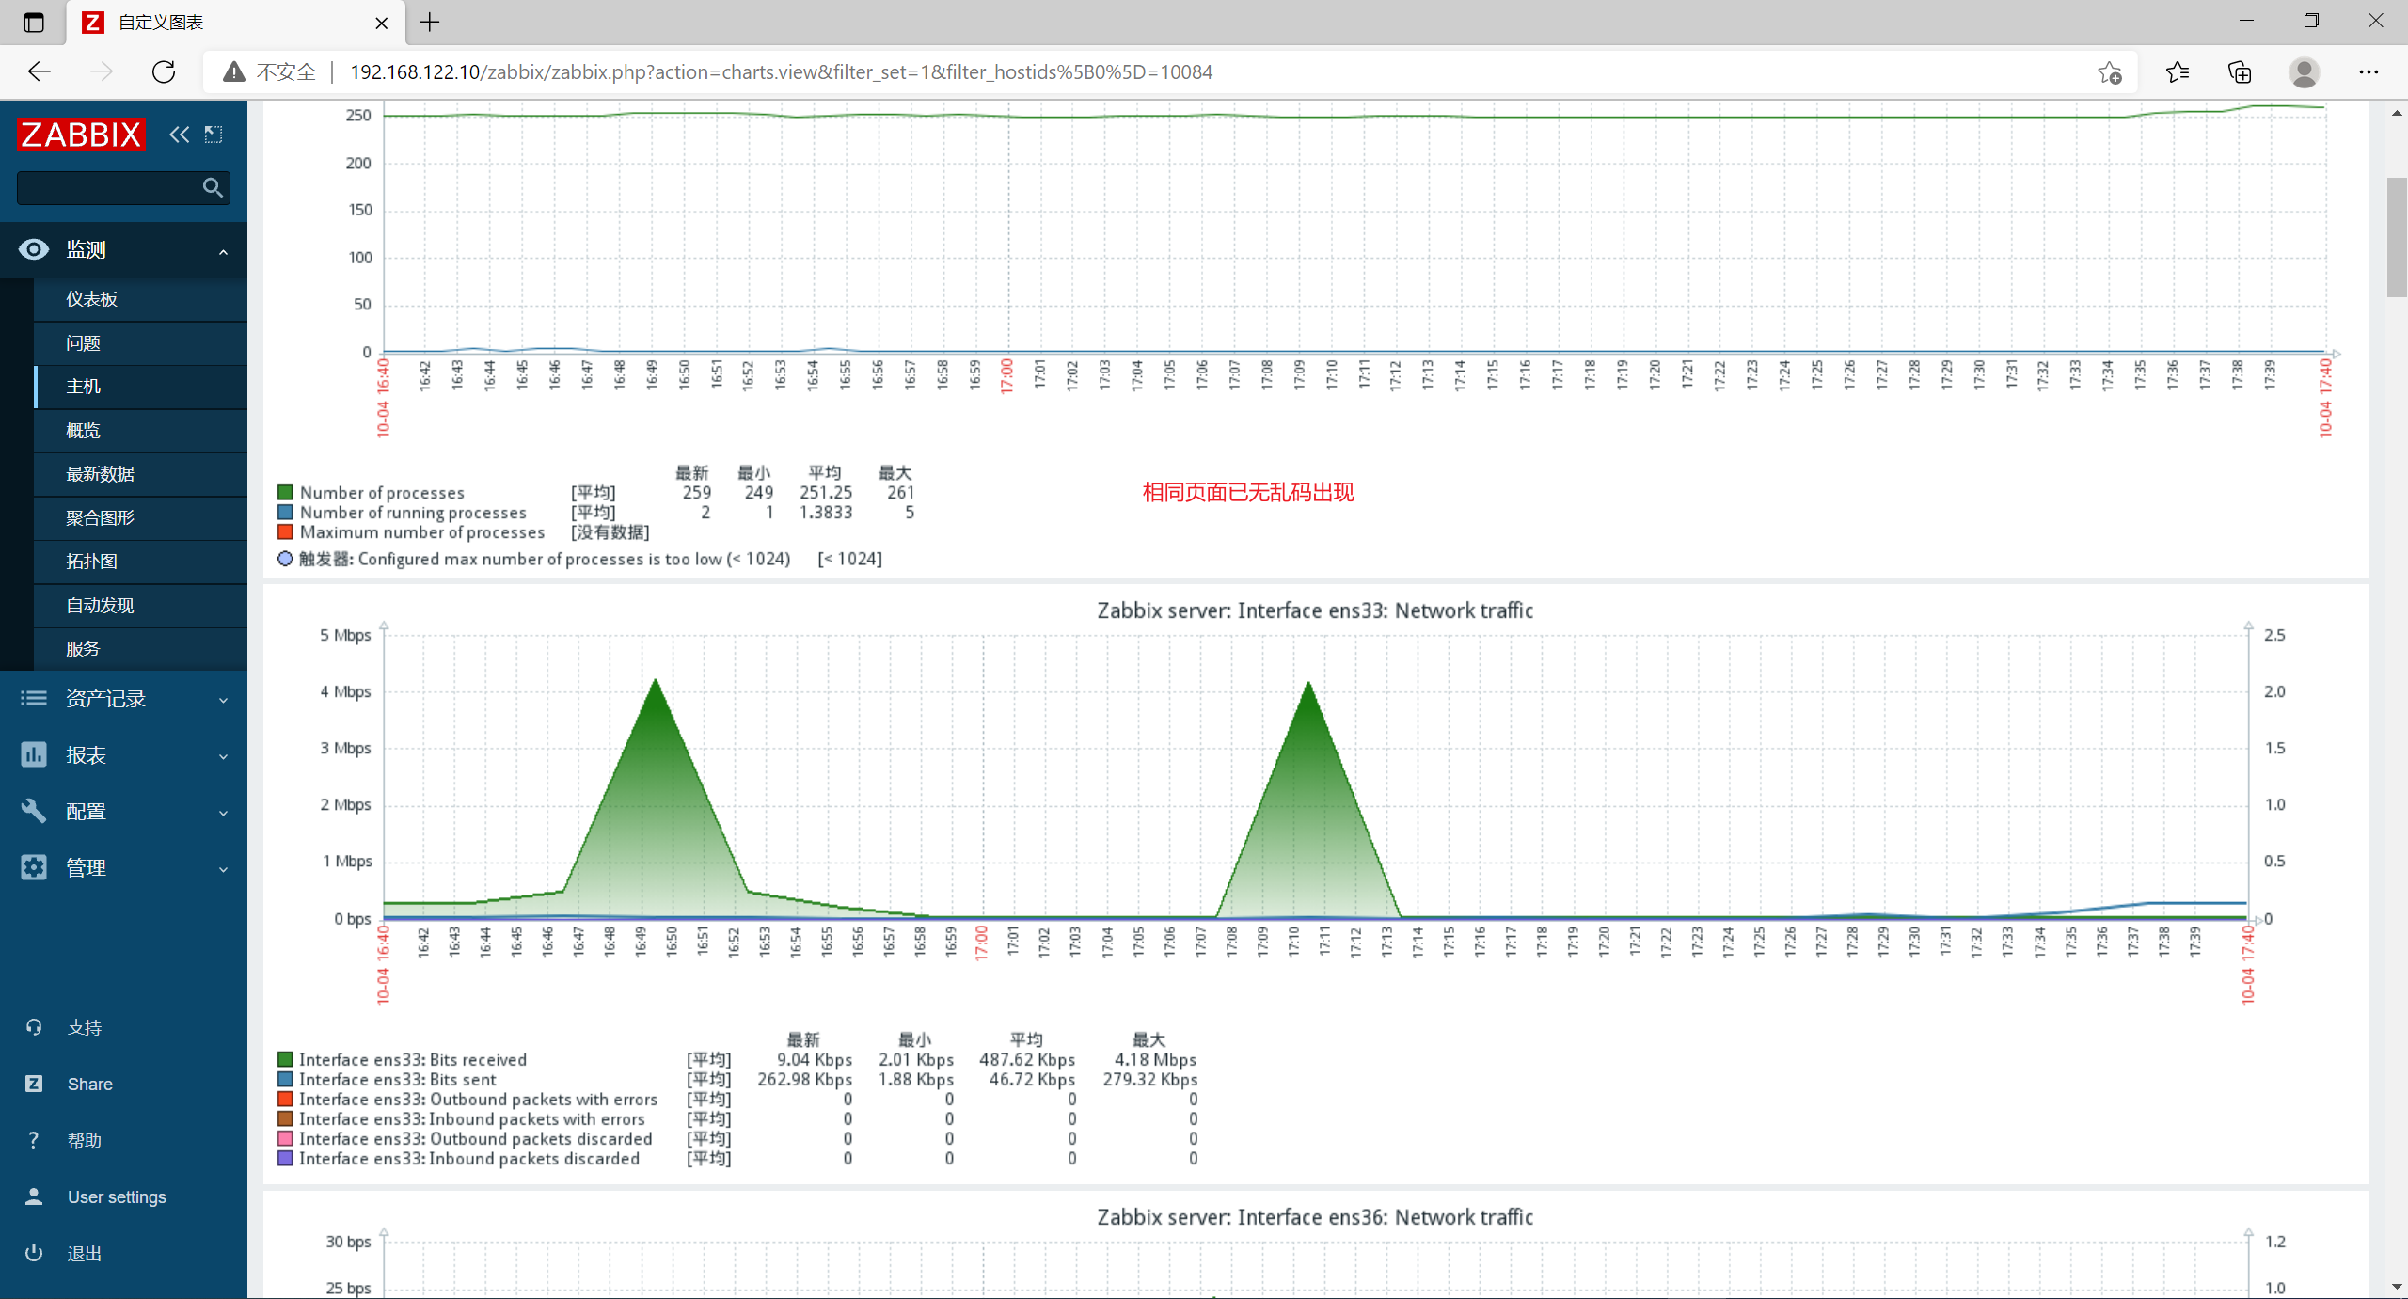The image size is (2408, 1299).
Task: Click the 报表 bar chart icon
Action: coord(34,754)
